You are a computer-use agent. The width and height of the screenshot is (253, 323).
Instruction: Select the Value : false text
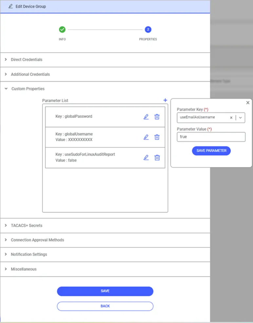(x=66, y=160)
